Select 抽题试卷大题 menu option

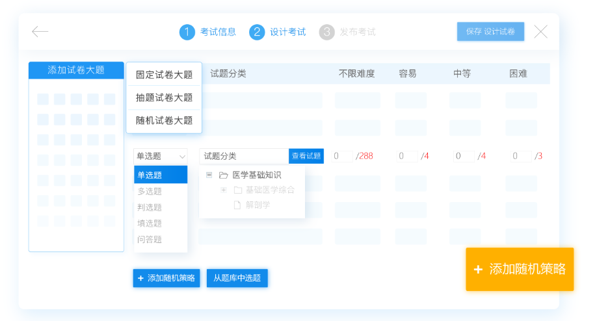point(164,97)
